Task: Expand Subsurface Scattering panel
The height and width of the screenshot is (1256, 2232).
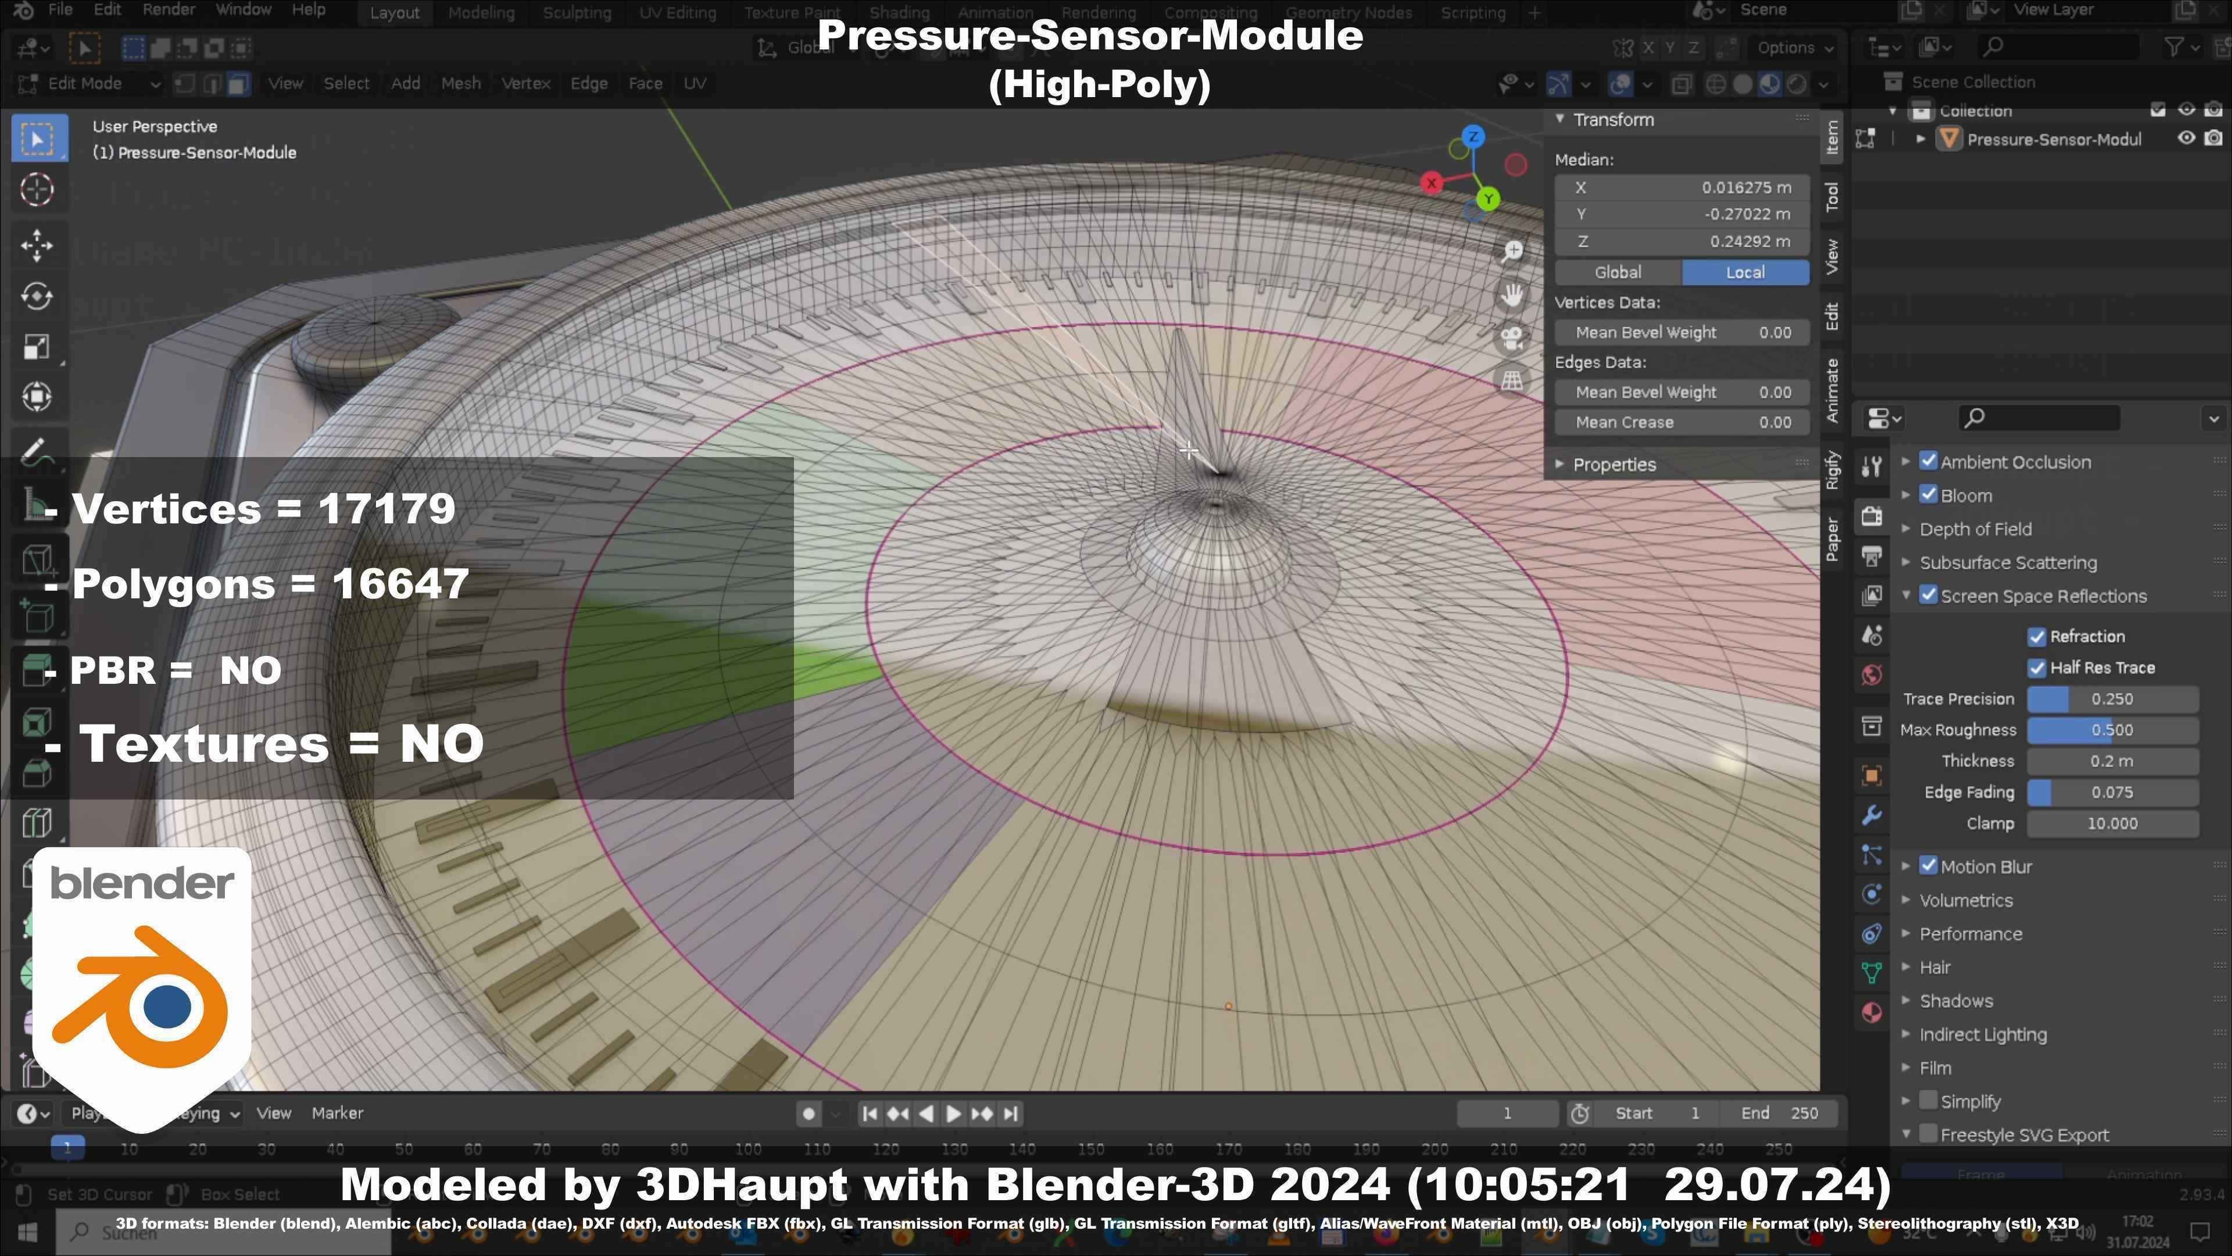Action: [x=2008, y=562]
